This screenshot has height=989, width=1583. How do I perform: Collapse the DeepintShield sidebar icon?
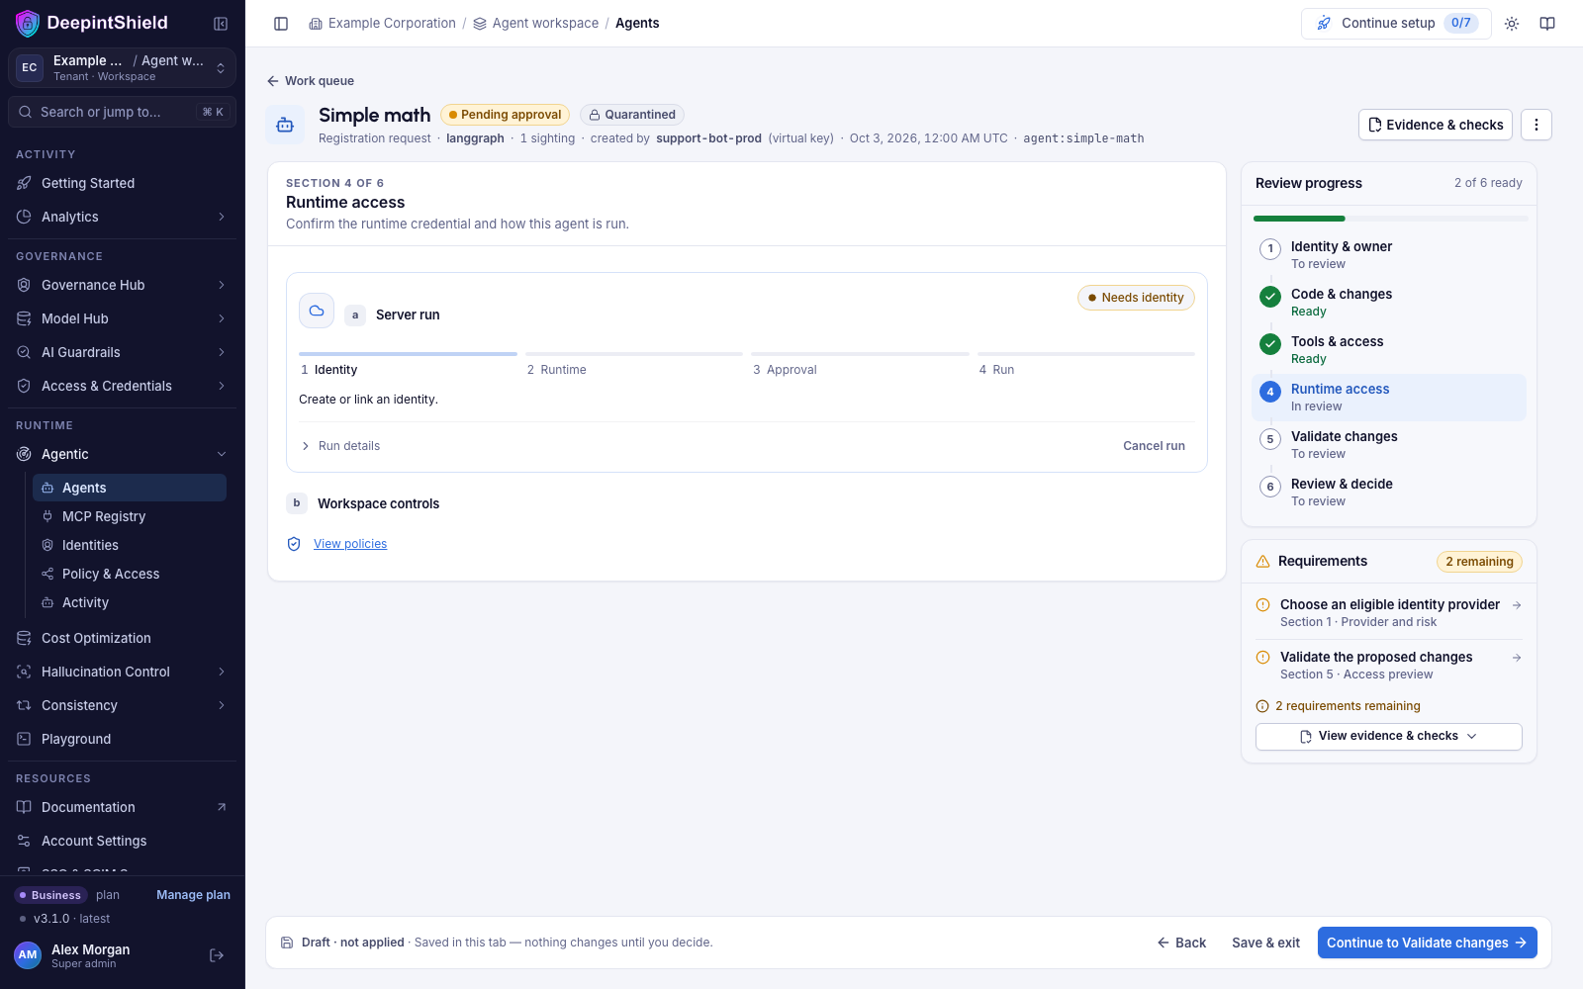[221, 24]
